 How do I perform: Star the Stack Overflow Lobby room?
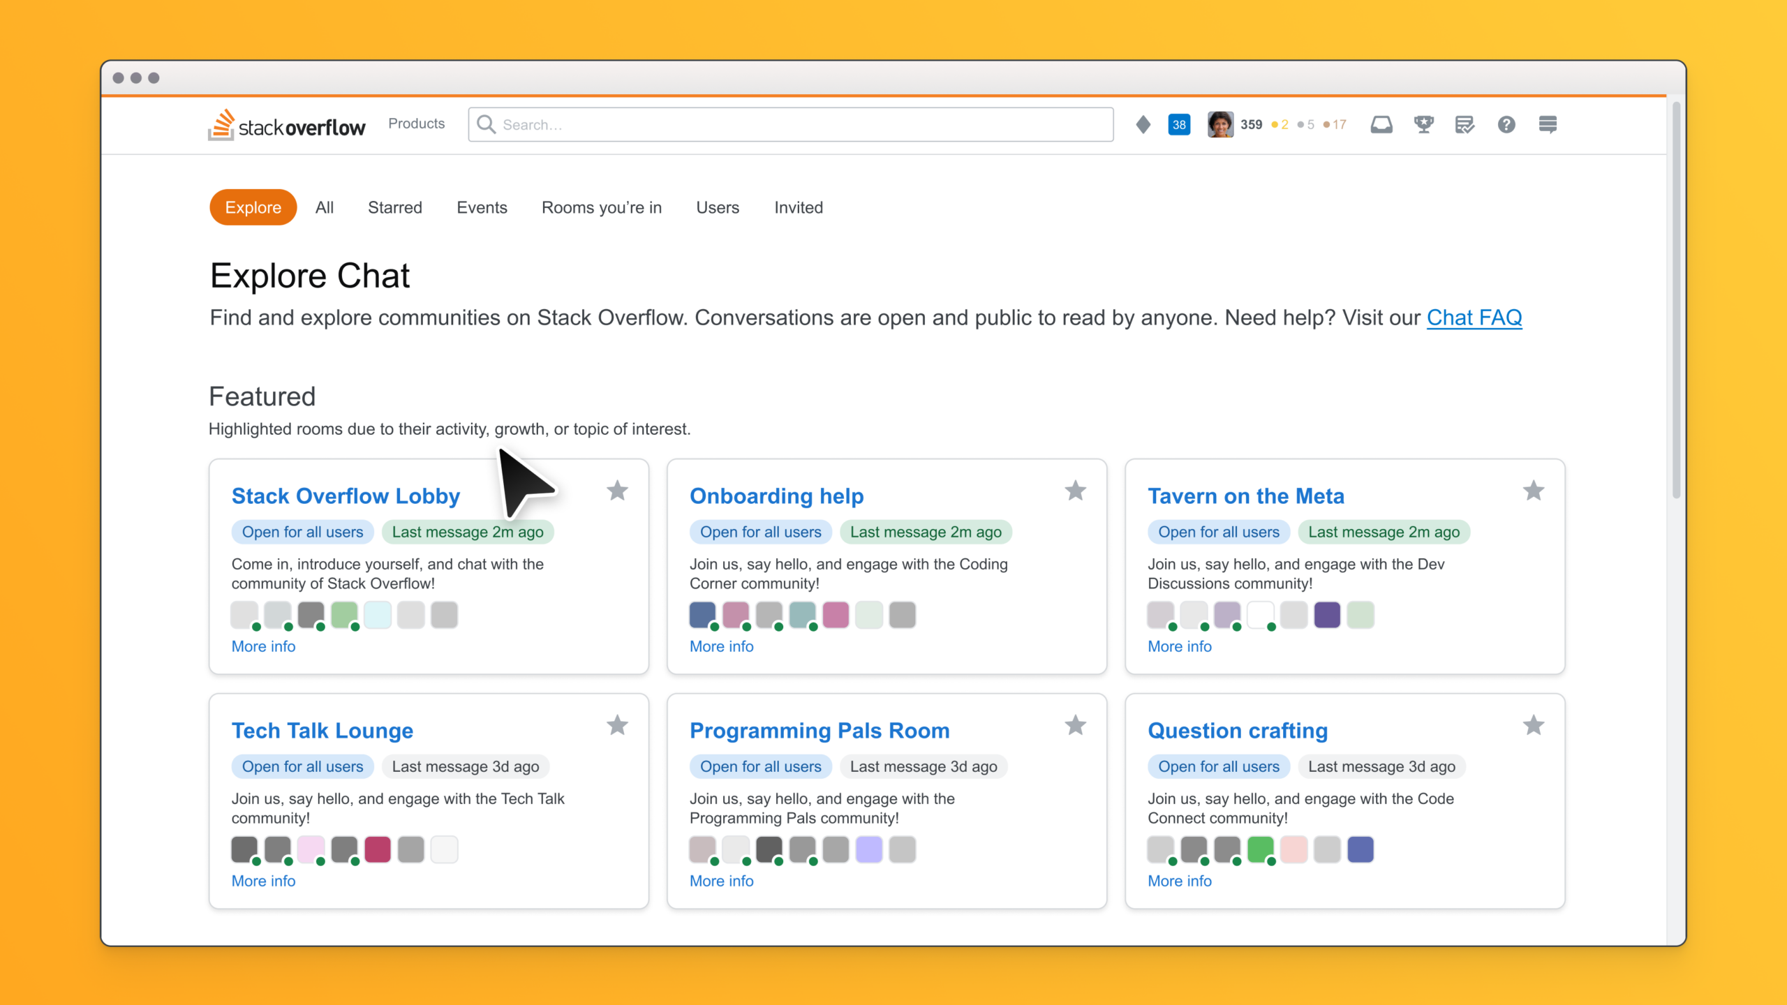click(617, 491)
